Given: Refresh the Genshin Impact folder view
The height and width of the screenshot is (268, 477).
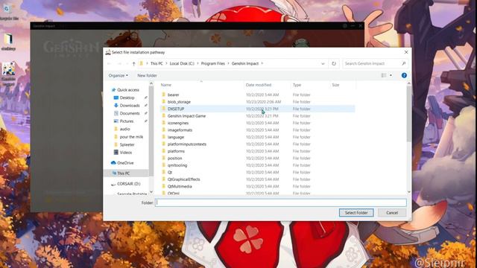Looking at the screenshot, I should click(x=334, y=63).
